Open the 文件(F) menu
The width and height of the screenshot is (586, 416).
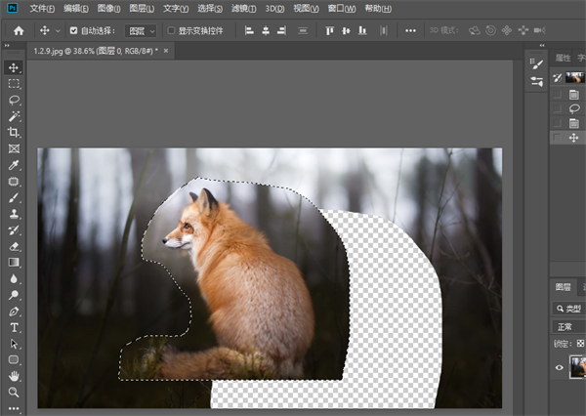(x=42, y=8)
